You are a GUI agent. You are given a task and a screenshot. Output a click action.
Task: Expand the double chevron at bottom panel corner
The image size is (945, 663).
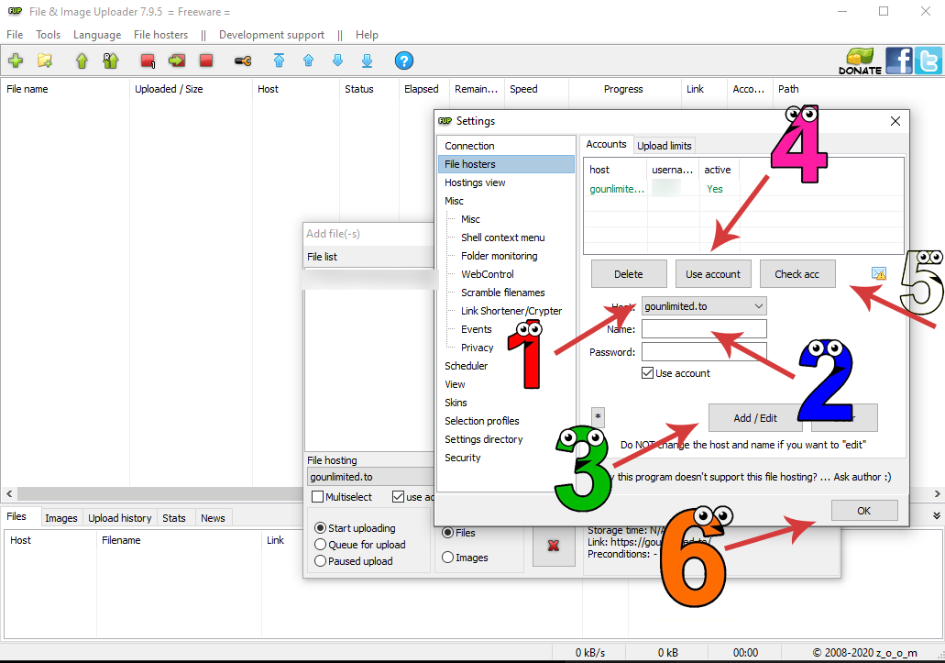936,516
